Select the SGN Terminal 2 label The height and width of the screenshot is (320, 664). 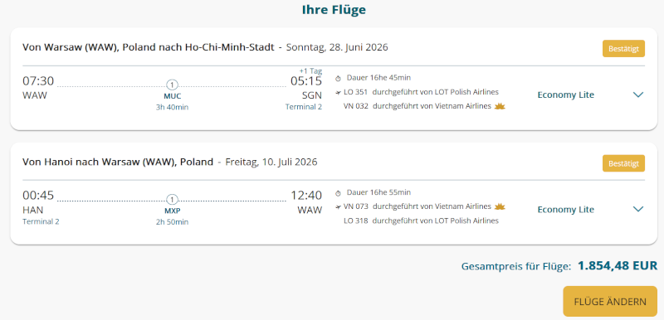303,107
